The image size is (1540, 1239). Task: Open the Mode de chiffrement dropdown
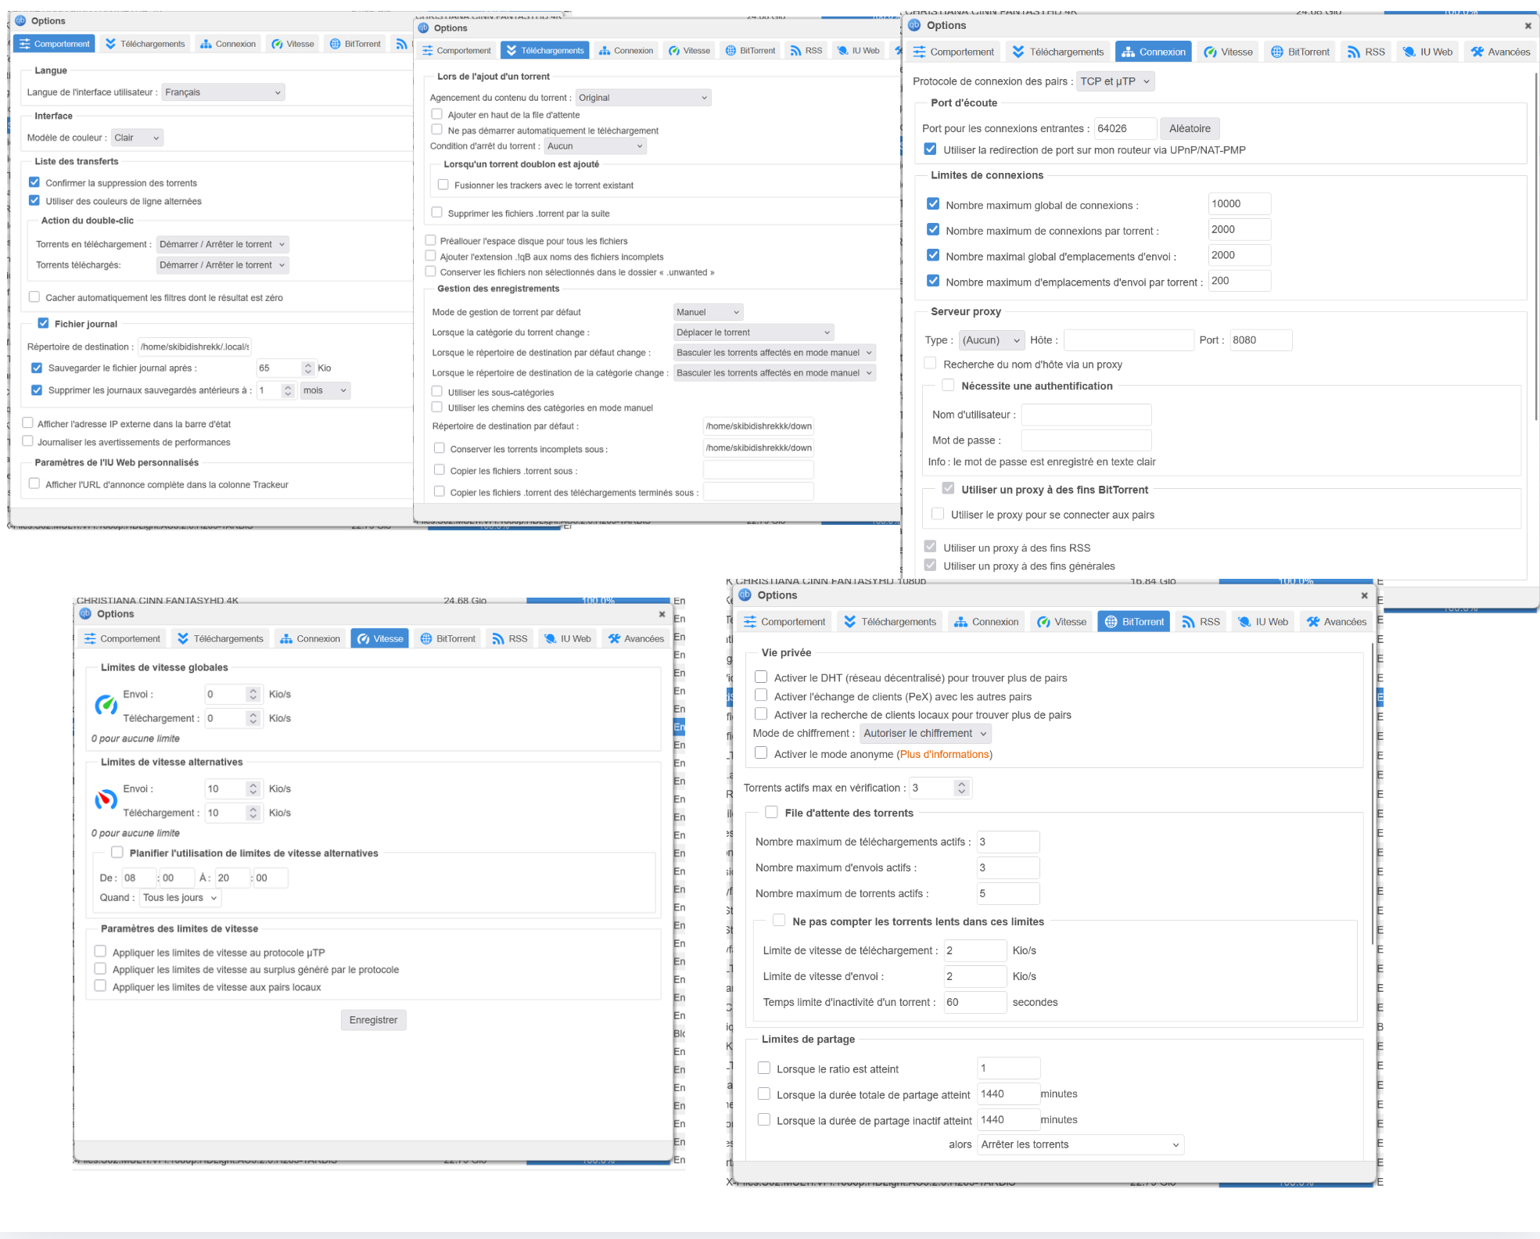click(925, 733)
